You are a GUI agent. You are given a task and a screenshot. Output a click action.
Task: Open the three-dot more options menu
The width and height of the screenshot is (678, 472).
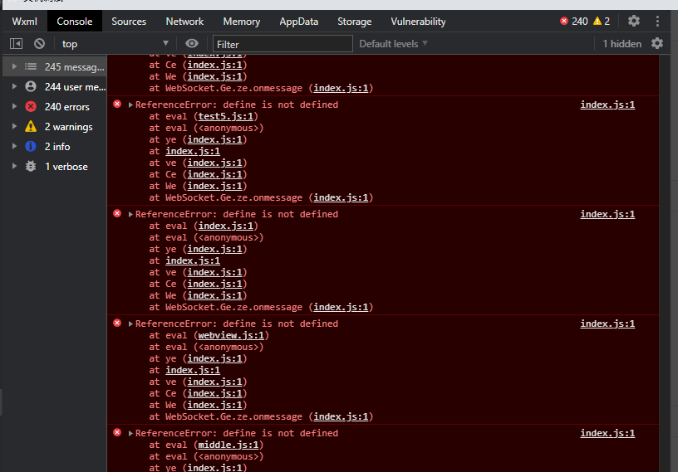(x=658, y=22)
